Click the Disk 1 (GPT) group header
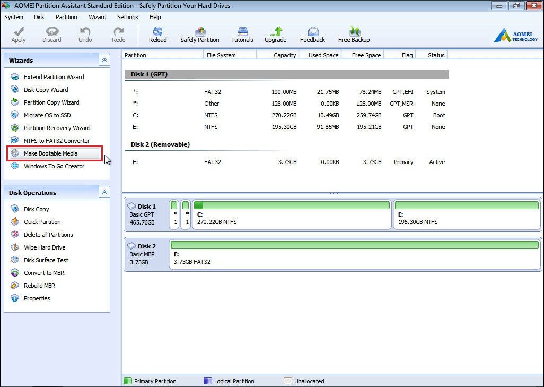 [x=286, y=74]
